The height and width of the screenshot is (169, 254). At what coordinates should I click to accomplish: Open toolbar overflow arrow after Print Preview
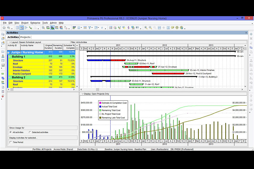coord(12,28)
